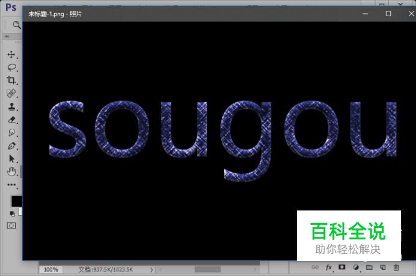Viewport: 416px width, 276px height.
Task: Click the 文档:937.5K/1023.5K status text
Action: [x=106, y=269]
